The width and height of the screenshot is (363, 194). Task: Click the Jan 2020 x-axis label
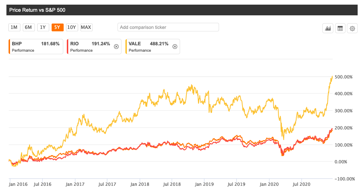click(x=269, y=184)
